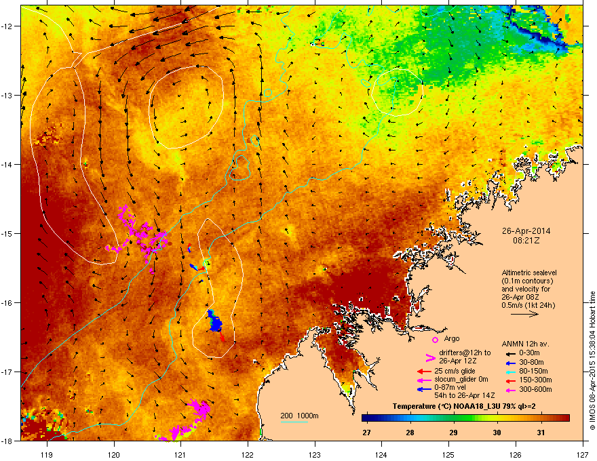
Task: Click the '0.5m/s (1kt 24h)' text
Action: coord(528,305)
